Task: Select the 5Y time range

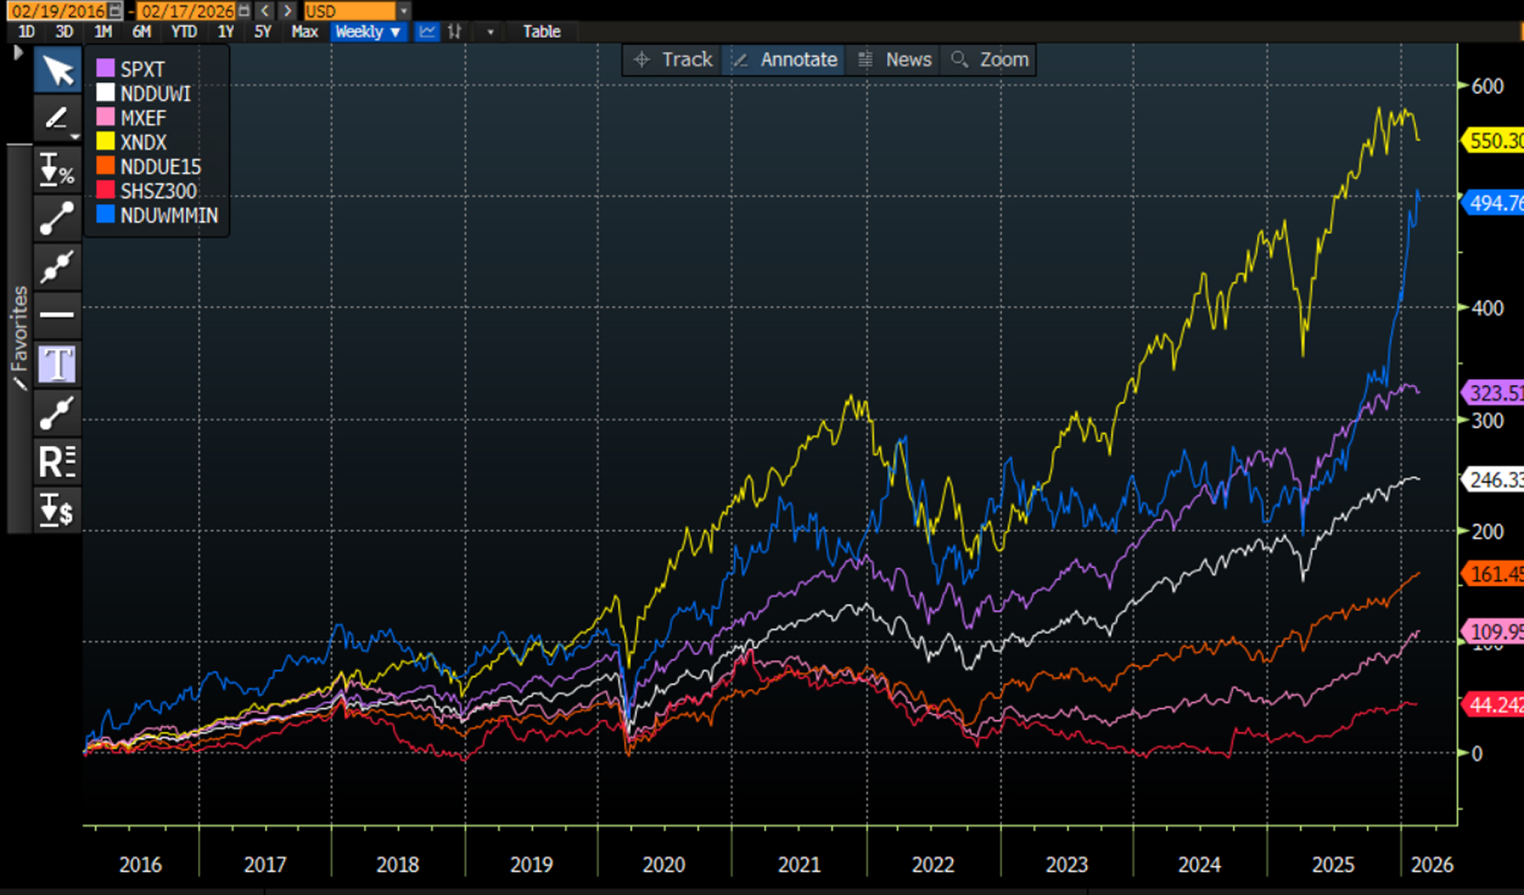Action: coord(263,32)
